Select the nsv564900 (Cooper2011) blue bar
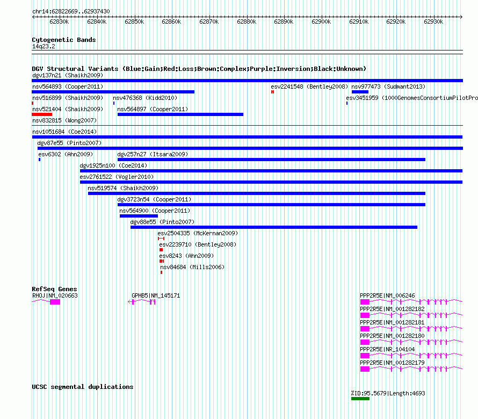The image size is (478, 419). click(x=139, y=216)
